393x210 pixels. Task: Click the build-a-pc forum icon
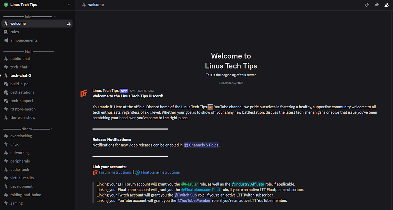(x=6, y=84)
